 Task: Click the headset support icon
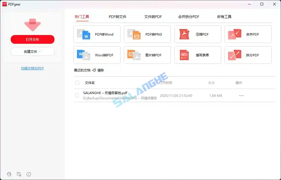click(x=9, y=174)
